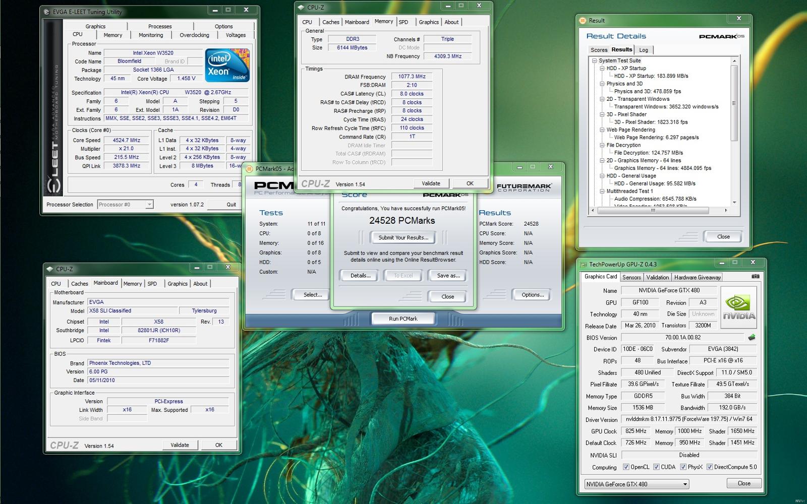
Task: Click the horizontal scrollbar thumb in the Result tree
Action: point(653,211)
